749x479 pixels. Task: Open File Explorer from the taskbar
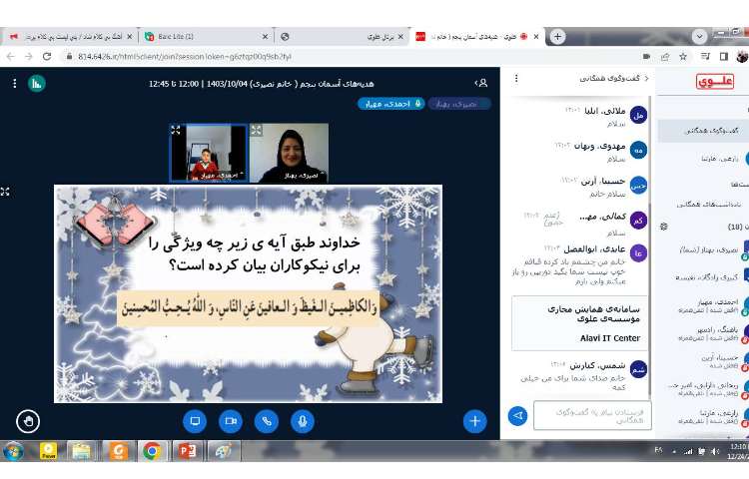(81, 450)
